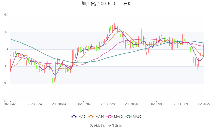Screen dimensions: 212x129
Task: Click the MA5 purple legend circle marker
Action: (74, 116)
